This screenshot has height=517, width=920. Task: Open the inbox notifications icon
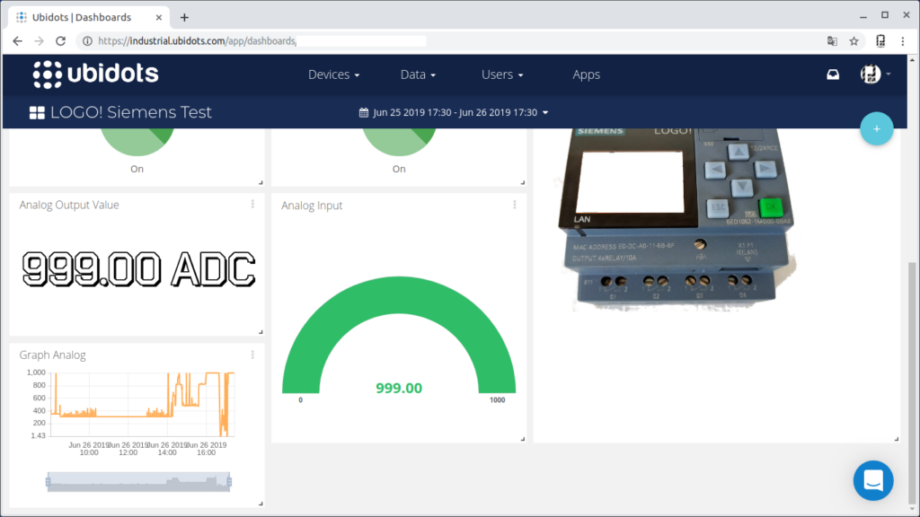pos(833,74)
